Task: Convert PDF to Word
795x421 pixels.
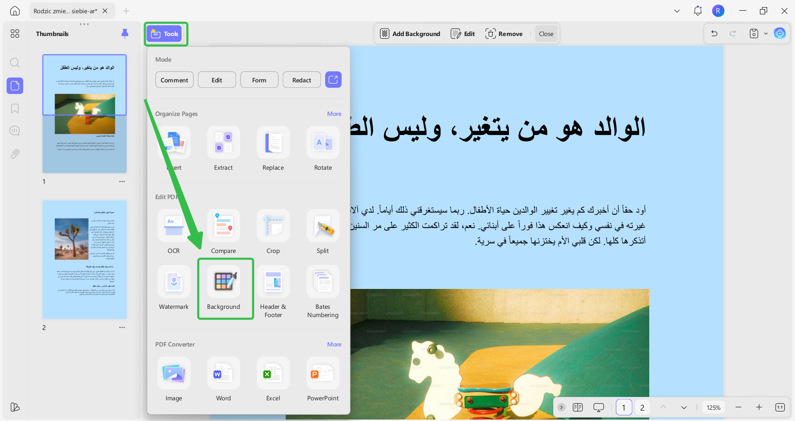Action: click(x=224, y=380)
